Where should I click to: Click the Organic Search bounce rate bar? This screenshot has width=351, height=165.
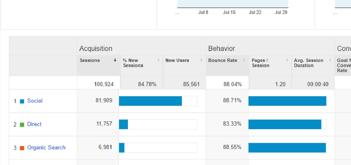(287, 148)
